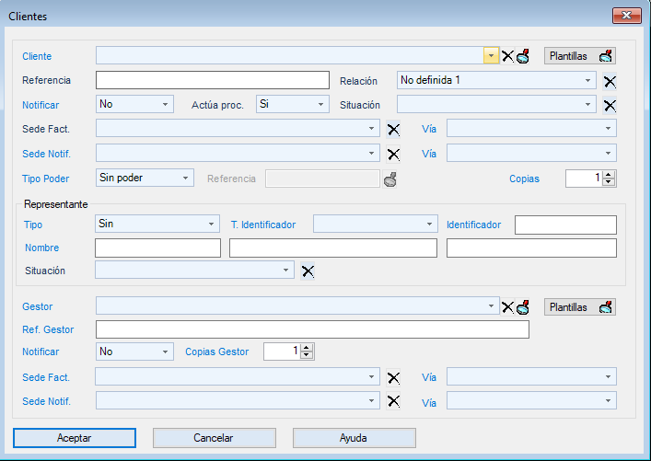
Task: Clear the top Situación field with its X icon
Action: coord(610,105)
